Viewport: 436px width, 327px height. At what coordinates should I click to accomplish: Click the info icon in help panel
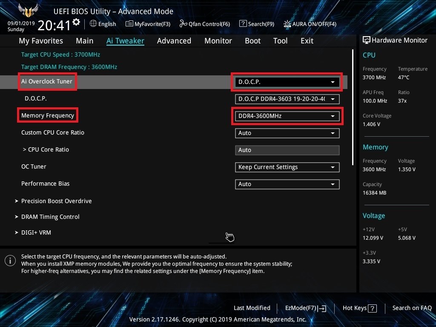pos(10,261)
